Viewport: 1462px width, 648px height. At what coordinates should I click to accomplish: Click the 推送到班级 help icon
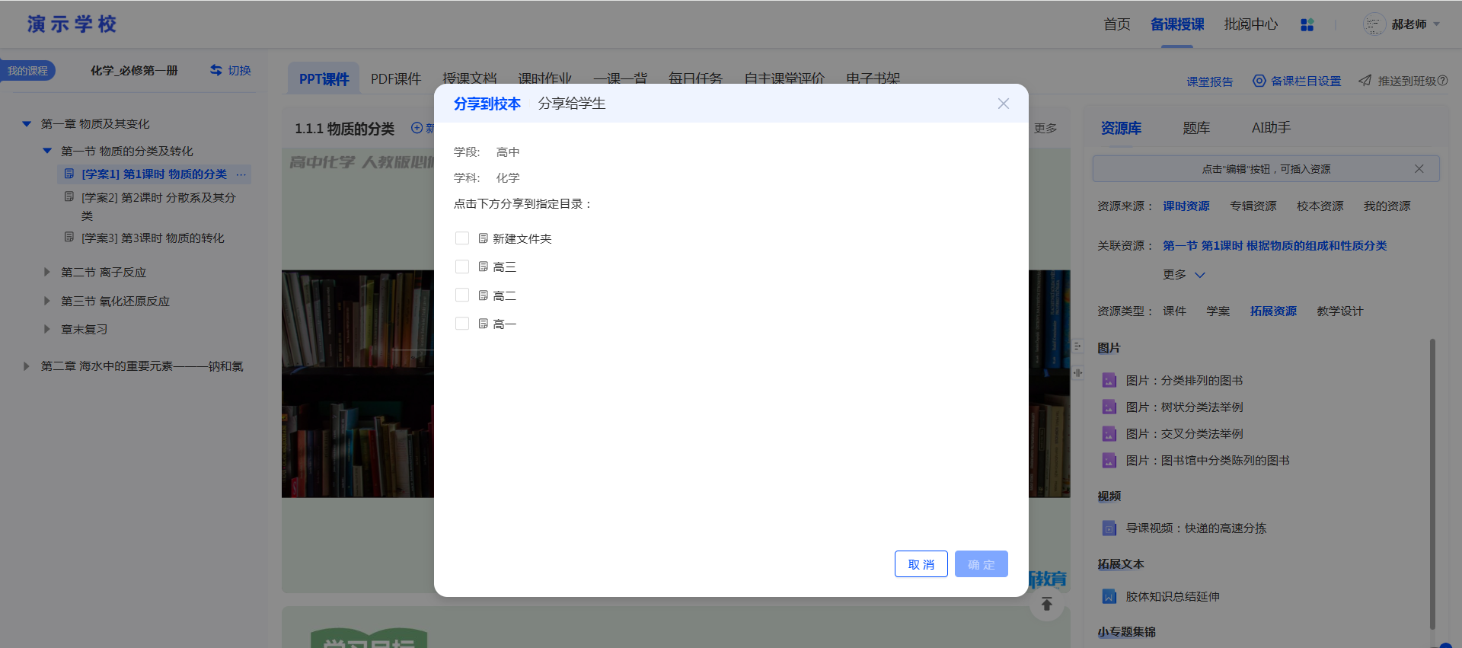(x=1442, y=81)
